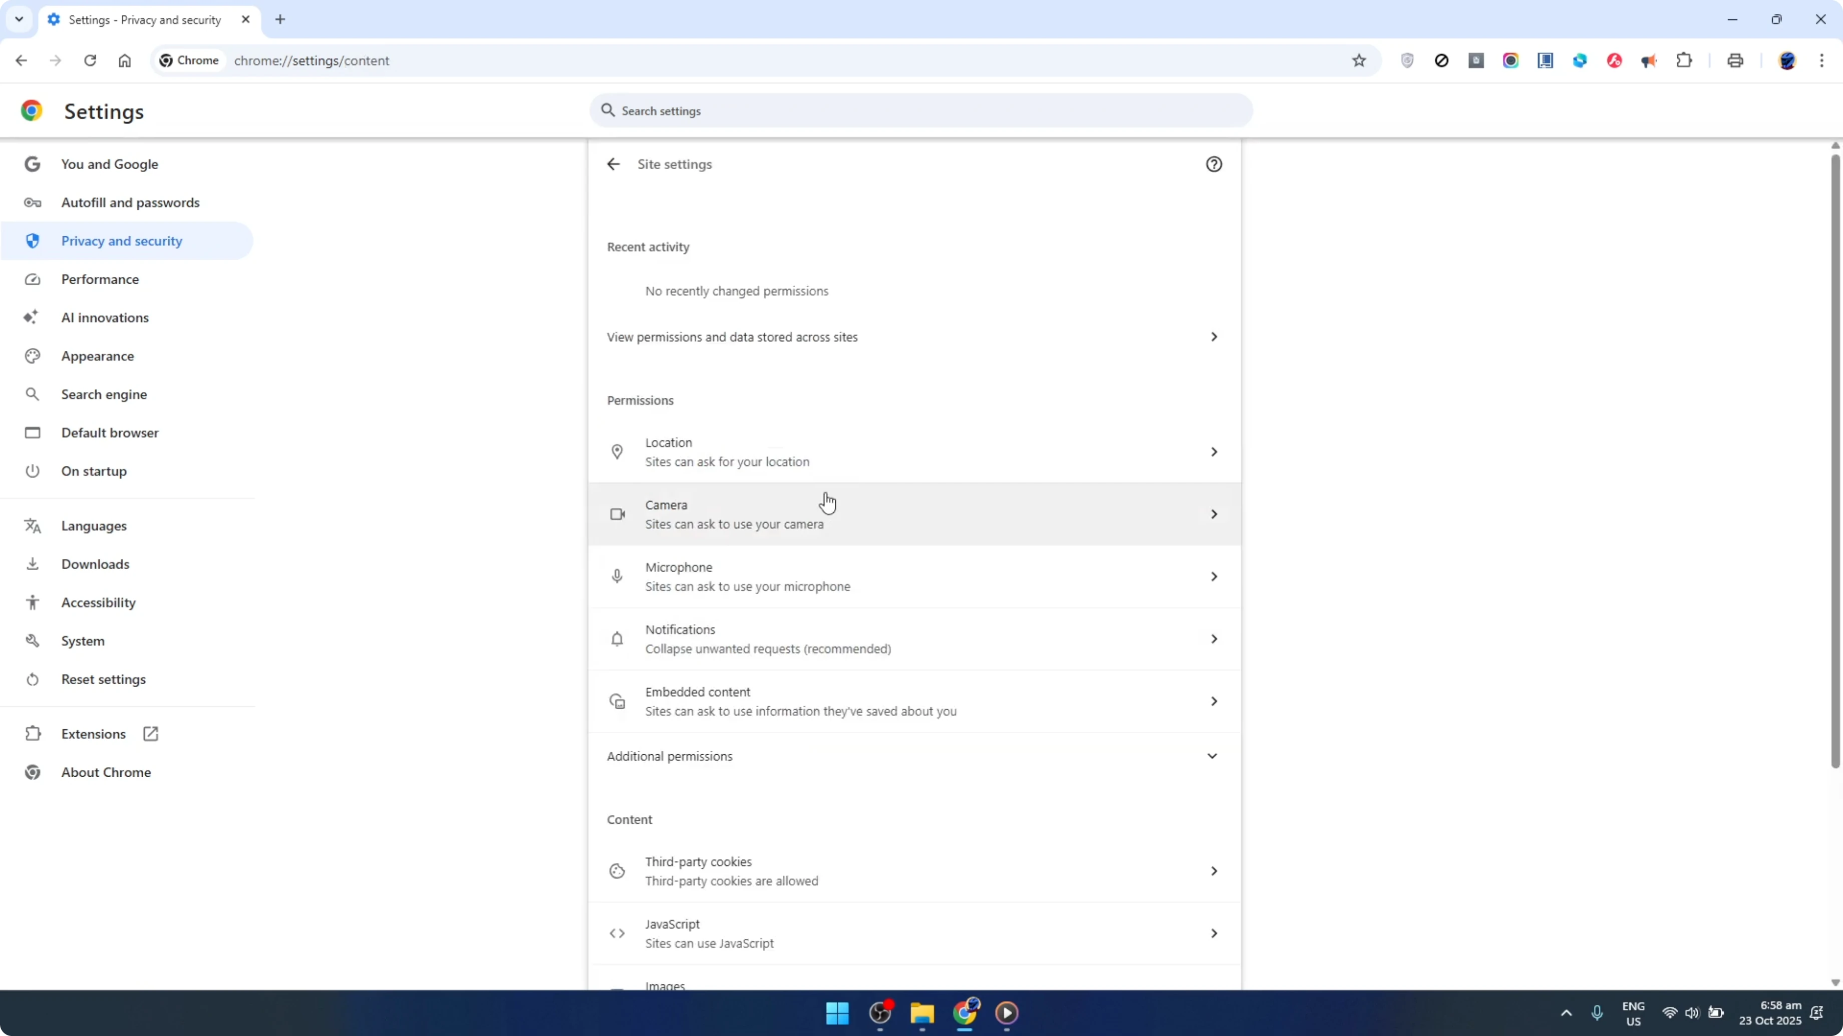Open You and Google section
The width and height of the screenshot is (1843, 1036).
coord(127,165)
